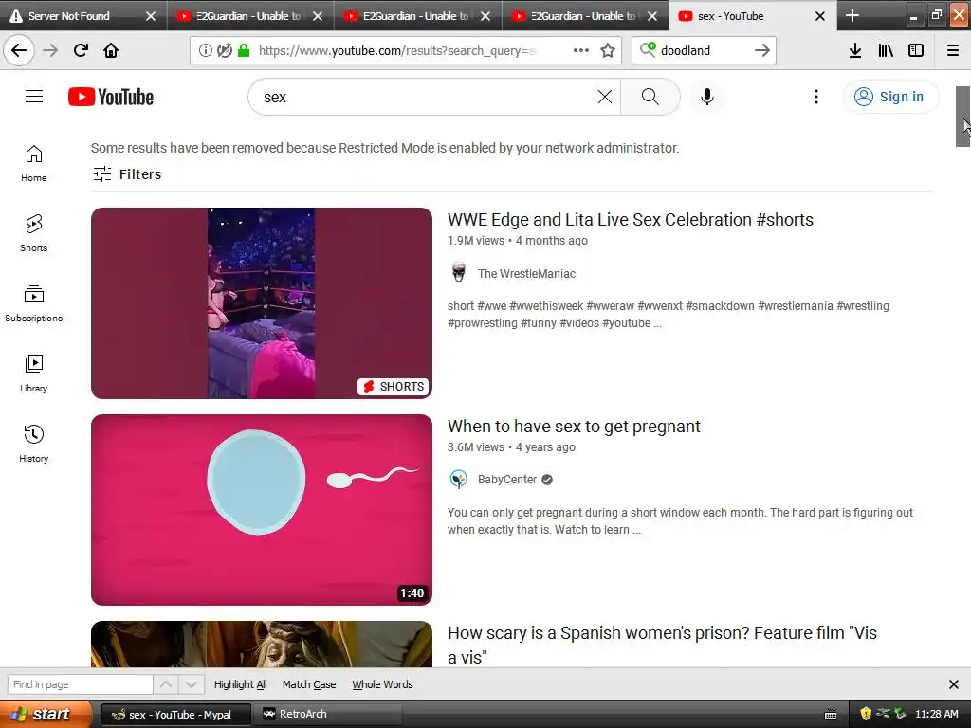The image size is (971, 728).
Task: Close the Server Not Found tab
Action: coord(151,16)
